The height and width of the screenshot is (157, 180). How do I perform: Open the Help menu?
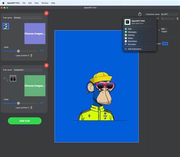coord(53,3)
